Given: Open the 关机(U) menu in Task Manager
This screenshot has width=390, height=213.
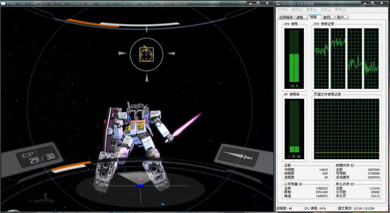Looking at the screenshot, I should coord(326,10).
